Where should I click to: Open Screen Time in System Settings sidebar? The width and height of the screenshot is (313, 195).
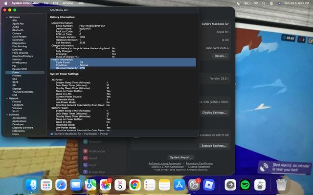click(94, 172)
